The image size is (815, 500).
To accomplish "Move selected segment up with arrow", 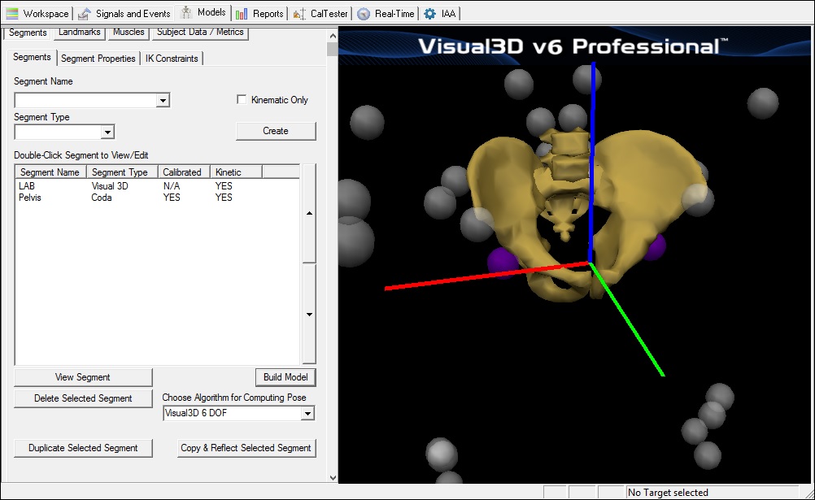I will click(x=309, y=214).
